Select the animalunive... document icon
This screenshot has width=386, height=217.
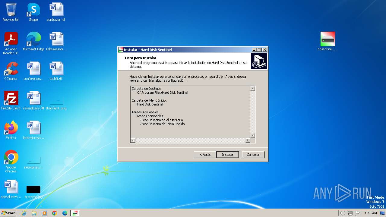(11, 189)
